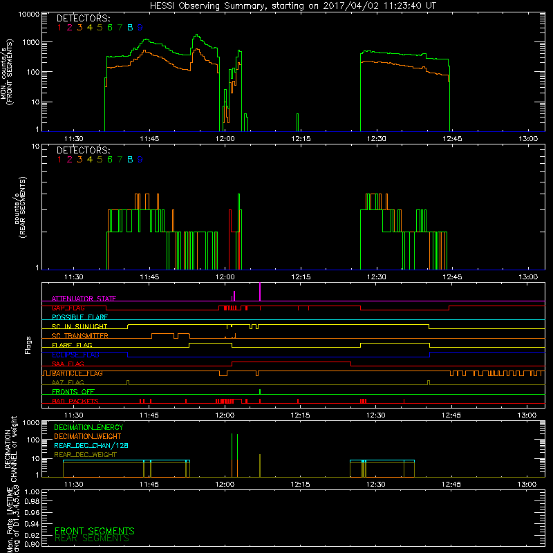Screen dimensions: 553x553
Task: Click the SC_TRANSMITTER flag label
Action: pos(80,336)
